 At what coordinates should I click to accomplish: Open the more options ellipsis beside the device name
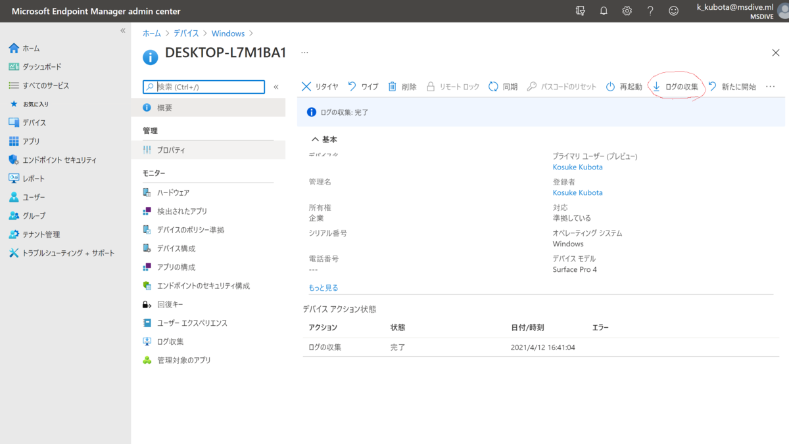[x=304, y=52]
